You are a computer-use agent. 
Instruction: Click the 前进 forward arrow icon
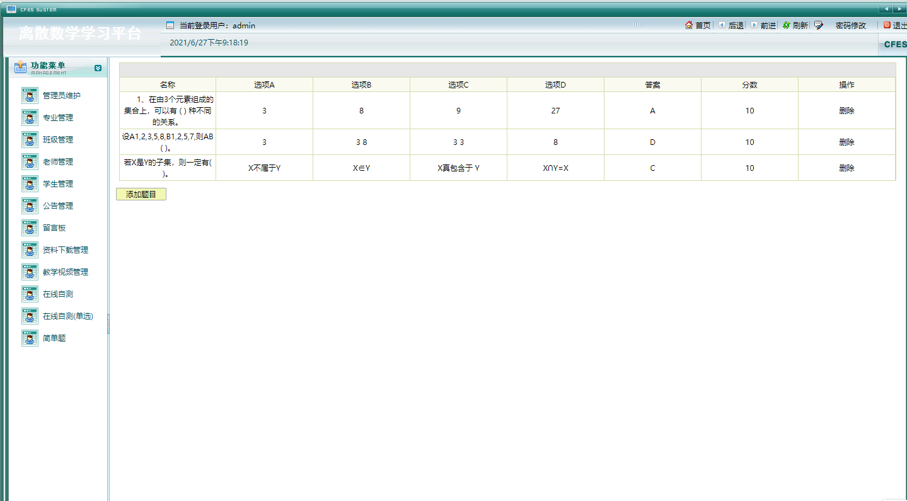tap(754, 25)
